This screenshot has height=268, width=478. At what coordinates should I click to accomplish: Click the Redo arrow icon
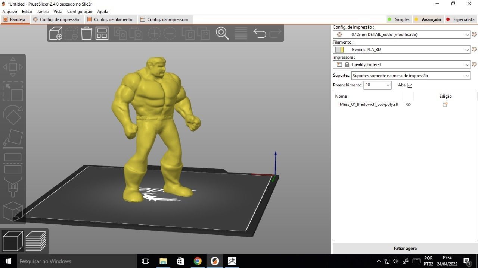point(275,33)
